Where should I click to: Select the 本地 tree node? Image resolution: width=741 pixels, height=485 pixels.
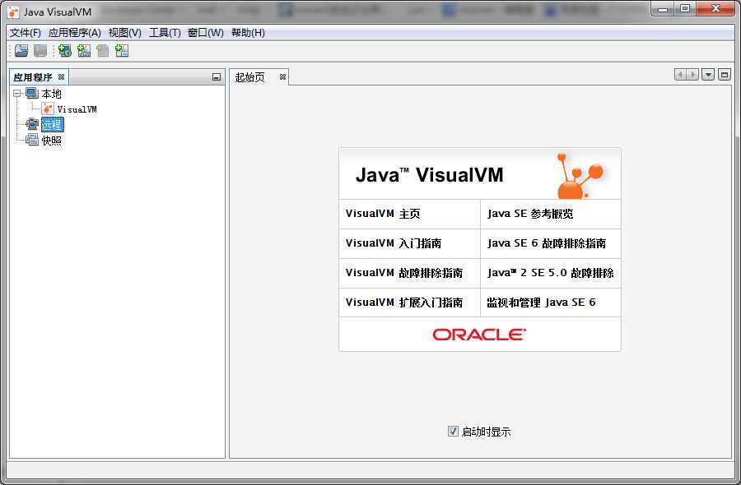[51, 94]
